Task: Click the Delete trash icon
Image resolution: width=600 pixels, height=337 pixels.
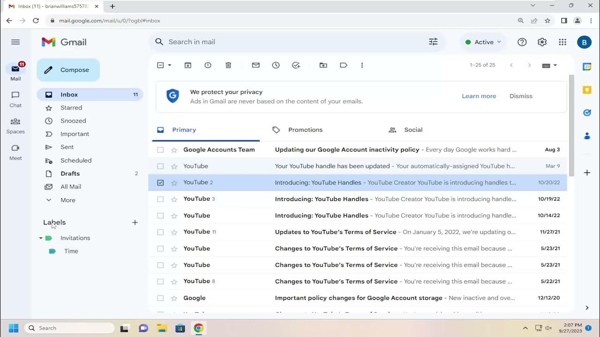Action: tap(228, 66)
